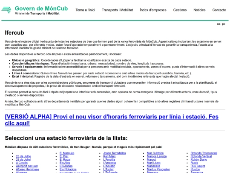Open station Martuu Paugsator
This screenshot has height=173, width=230.
(158, 169)
